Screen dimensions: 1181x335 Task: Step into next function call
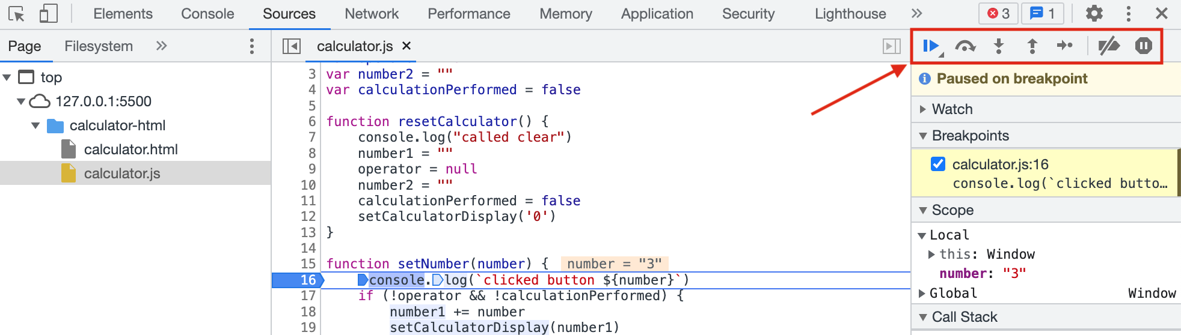(x=999, y=46)
